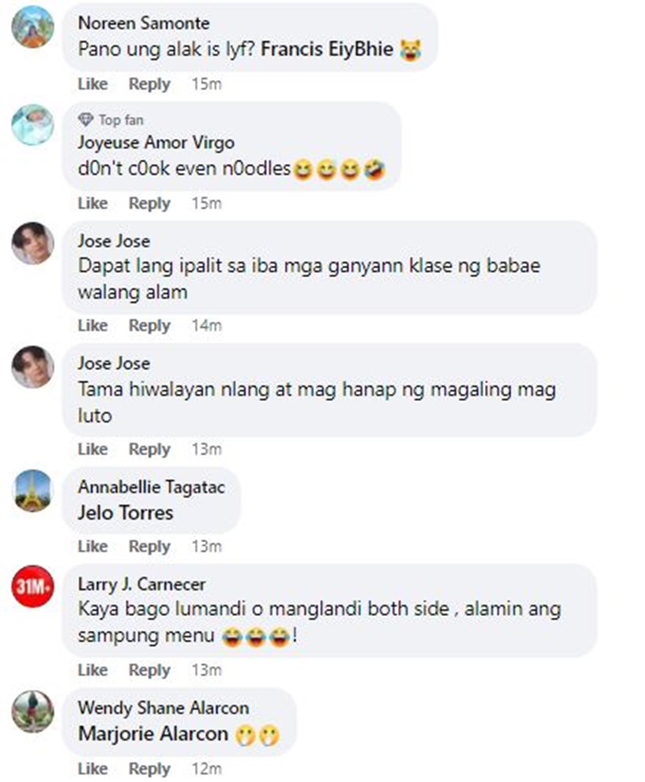Open Jose Jose's avatar on the 13m comment
The height and width of the screenshot is (782, 645).
pyautogui.click(x=33, y=366)
